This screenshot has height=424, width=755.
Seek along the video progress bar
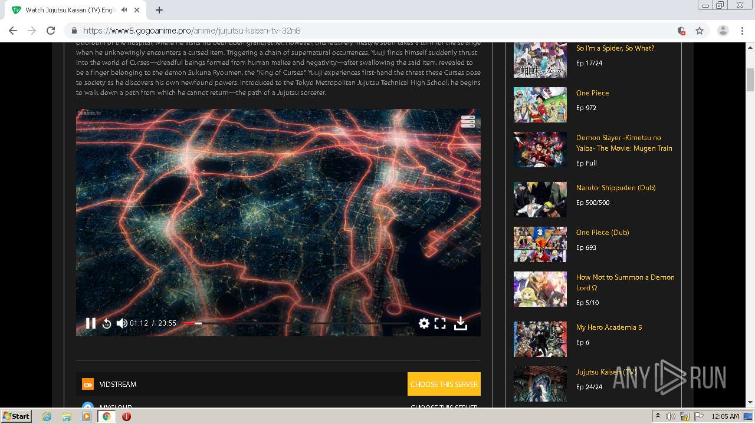pos(295,323)
